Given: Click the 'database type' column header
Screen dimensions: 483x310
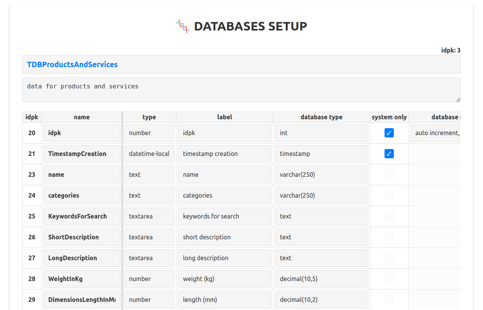Looking at the screenshot, I should point(321,117).
